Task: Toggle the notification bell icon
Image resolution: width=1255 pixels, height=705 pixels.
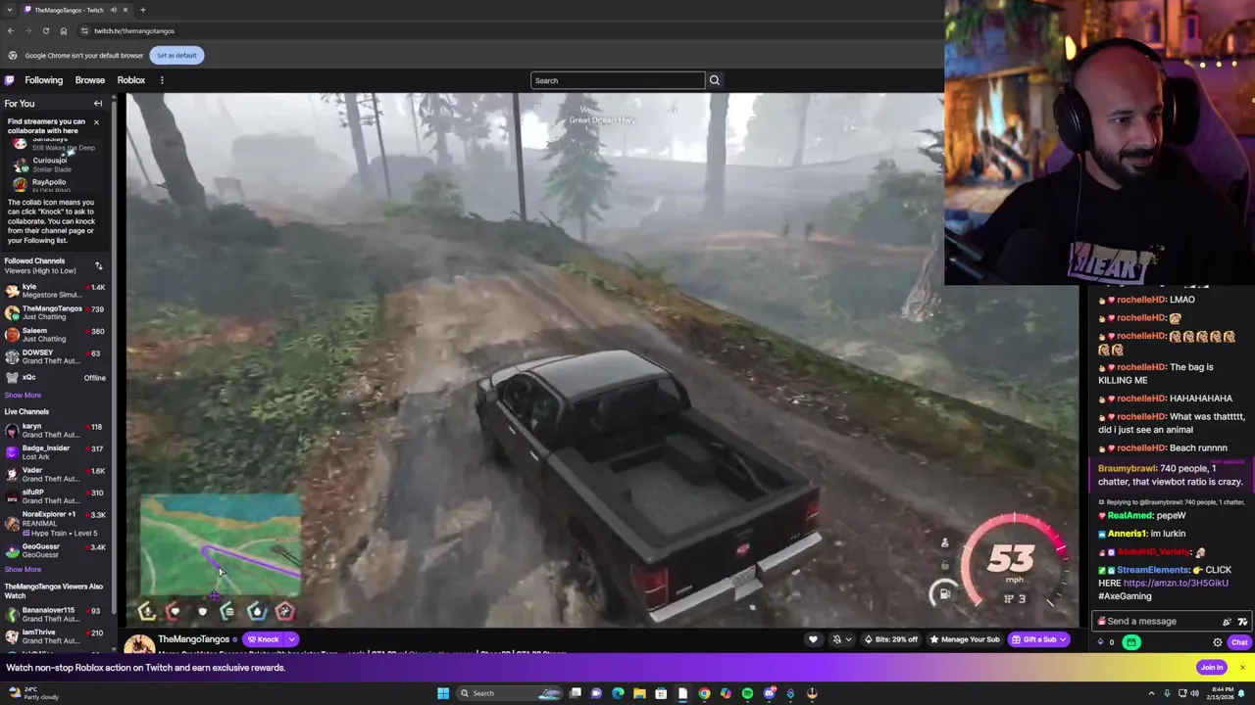Action: tap(836, 639)
